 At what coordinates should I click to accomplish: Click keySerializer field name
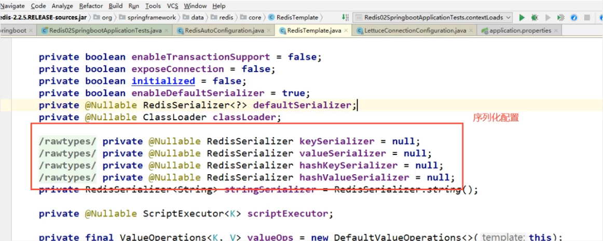click(336, 141)
